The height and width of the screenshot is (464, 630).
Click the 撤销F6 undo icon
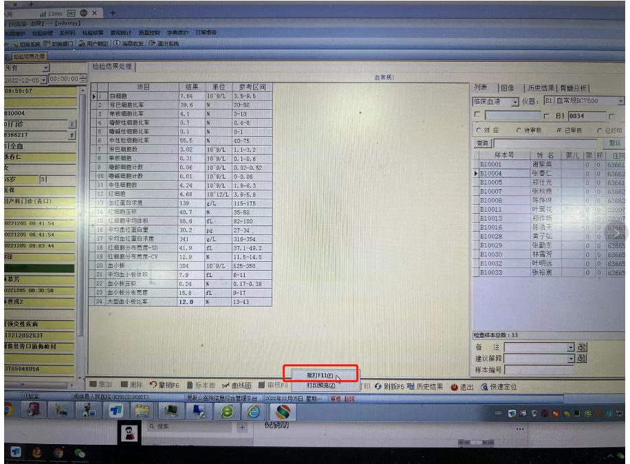(153, 384)
